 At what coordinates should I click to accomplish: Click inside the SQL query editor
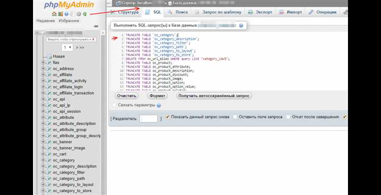point(229,61)
